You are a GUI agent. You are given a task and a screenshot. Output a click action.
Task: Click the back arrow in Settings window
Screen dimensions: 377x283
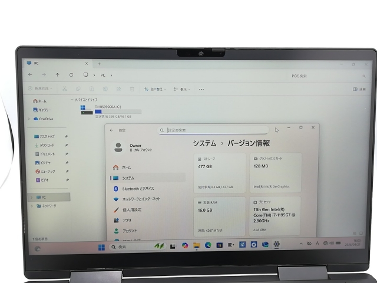point(111,130)
